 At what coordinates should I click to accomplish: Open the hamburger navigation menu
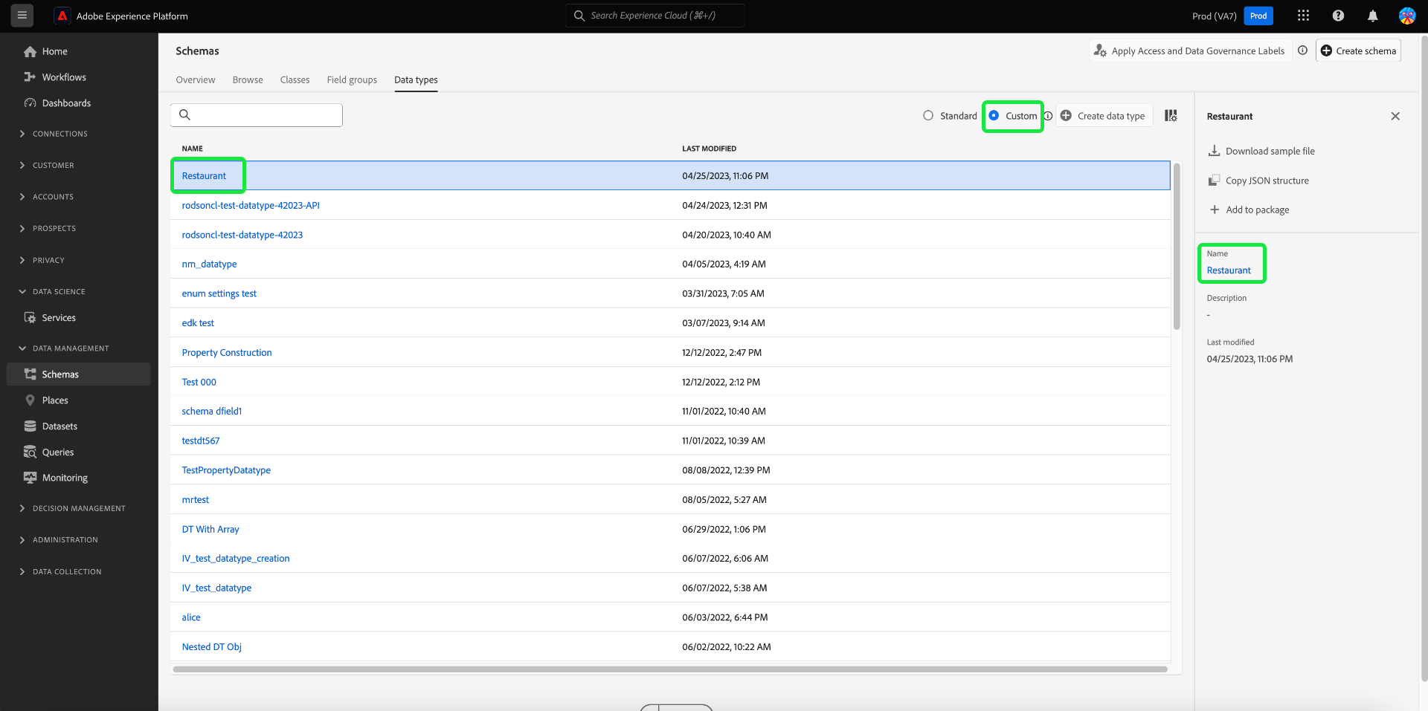pos(22,16)
